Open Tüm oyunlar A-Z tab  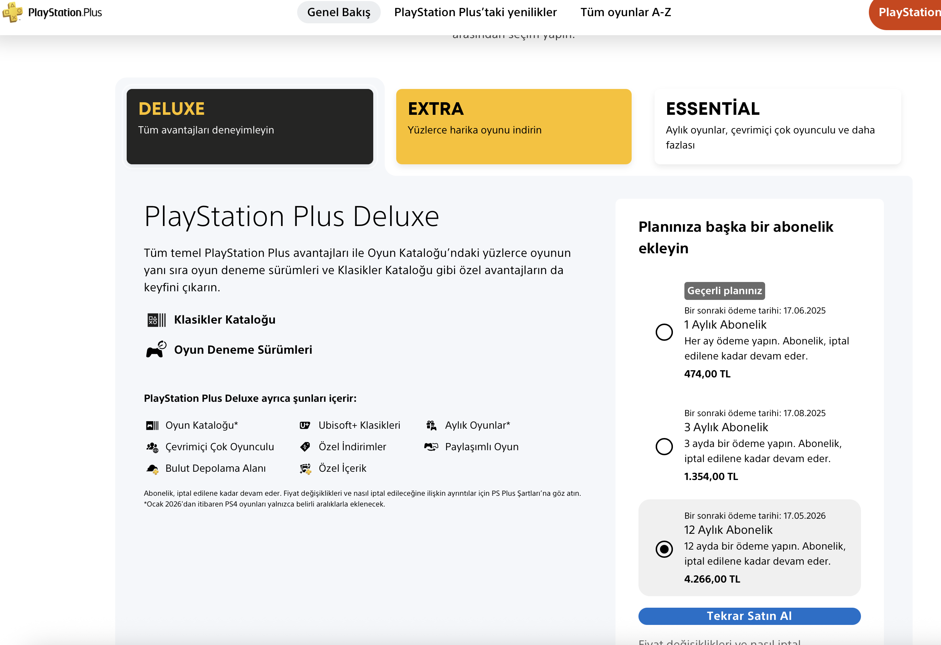click(x=626, y=12)
